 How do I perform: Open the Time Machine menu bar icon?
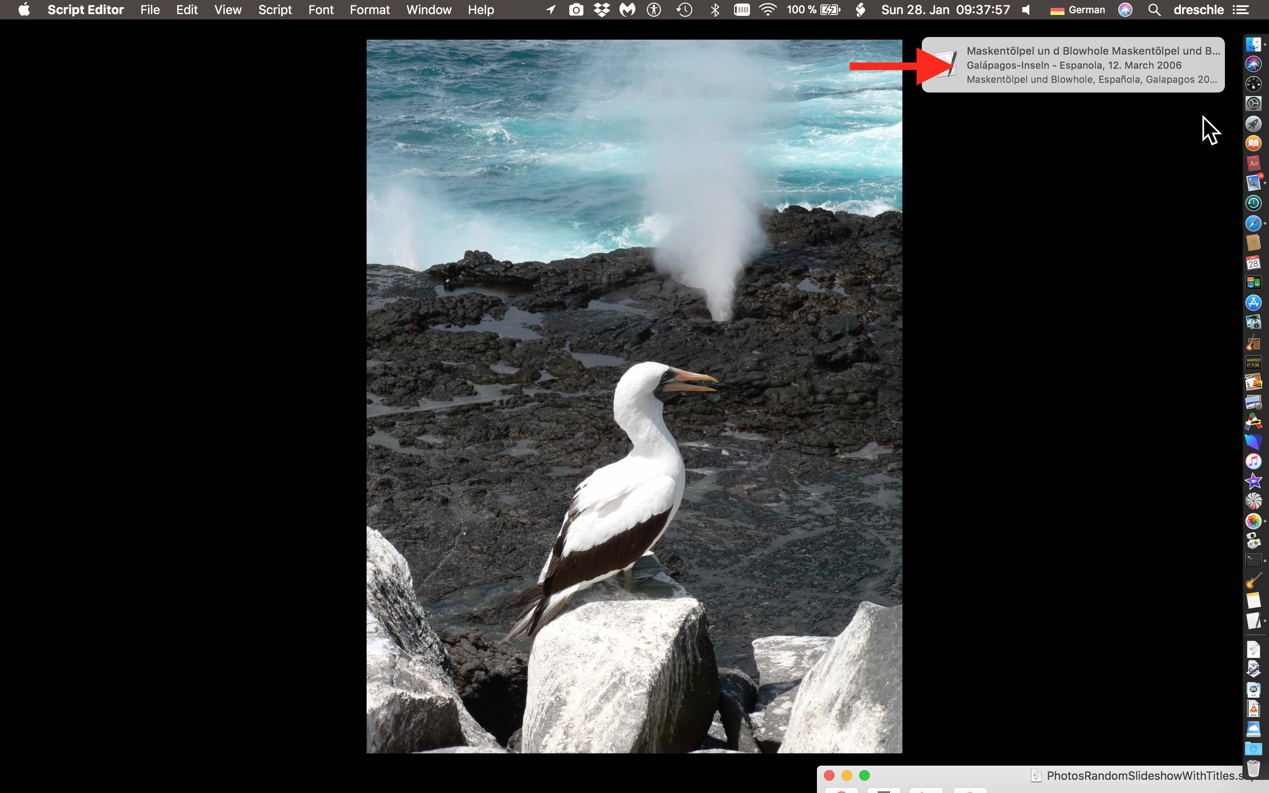(684, 10)
